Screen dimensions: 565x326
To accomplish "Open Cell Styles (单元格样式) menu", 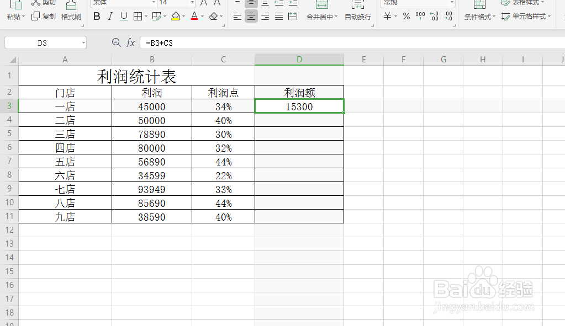I will coord(526,17).
